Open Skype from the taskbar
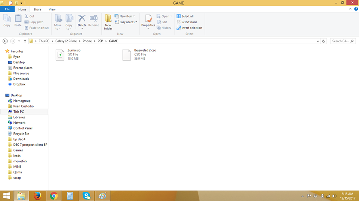The width and height of the screenshot is (359, 201). 86,196
